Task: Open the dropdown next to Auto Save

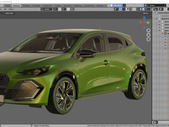Action: (124, 5)
